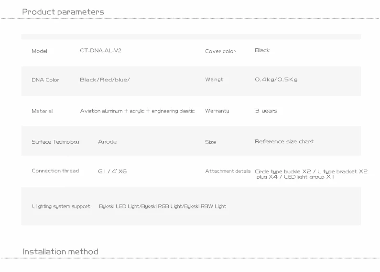
Task: Click the CT-DNA-AL-V2 model value
Action: (100, 51)
